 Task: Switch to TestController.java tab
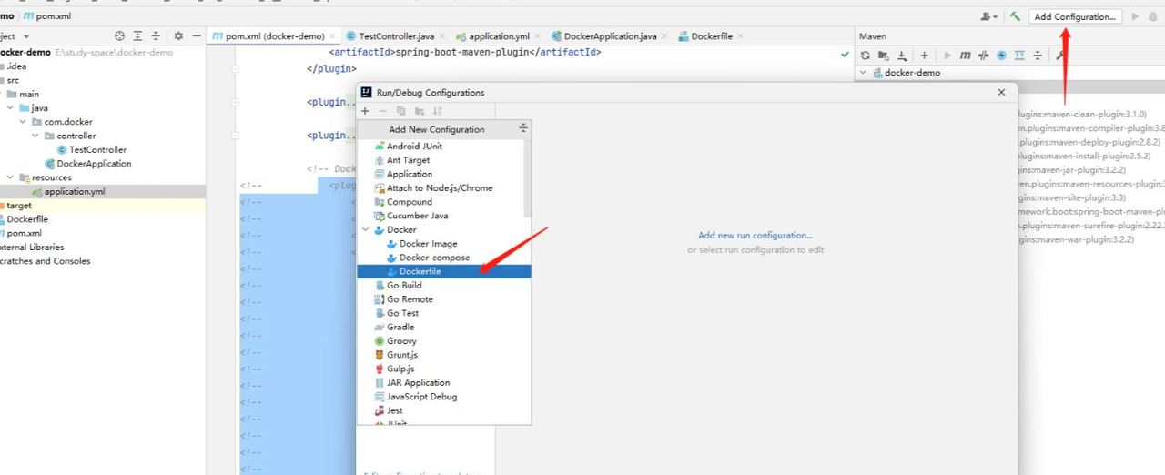tap(396, 36)
